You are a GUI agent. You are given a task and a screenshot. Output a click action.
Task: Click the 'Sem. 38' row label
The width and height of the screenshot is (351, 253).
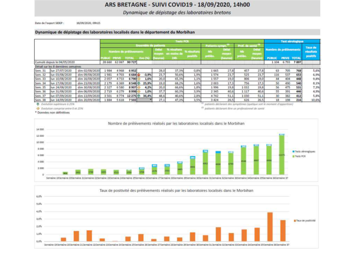pos(40,100)
